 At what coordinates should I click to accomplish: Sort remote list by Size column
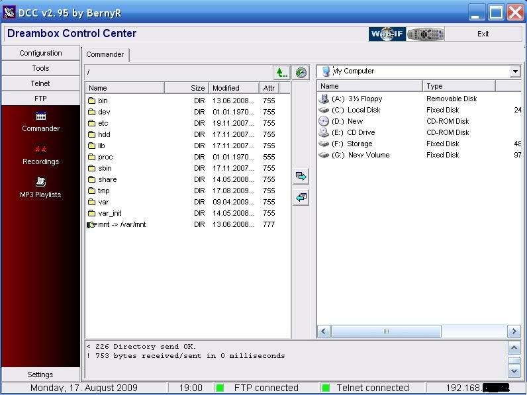[187, 88]
